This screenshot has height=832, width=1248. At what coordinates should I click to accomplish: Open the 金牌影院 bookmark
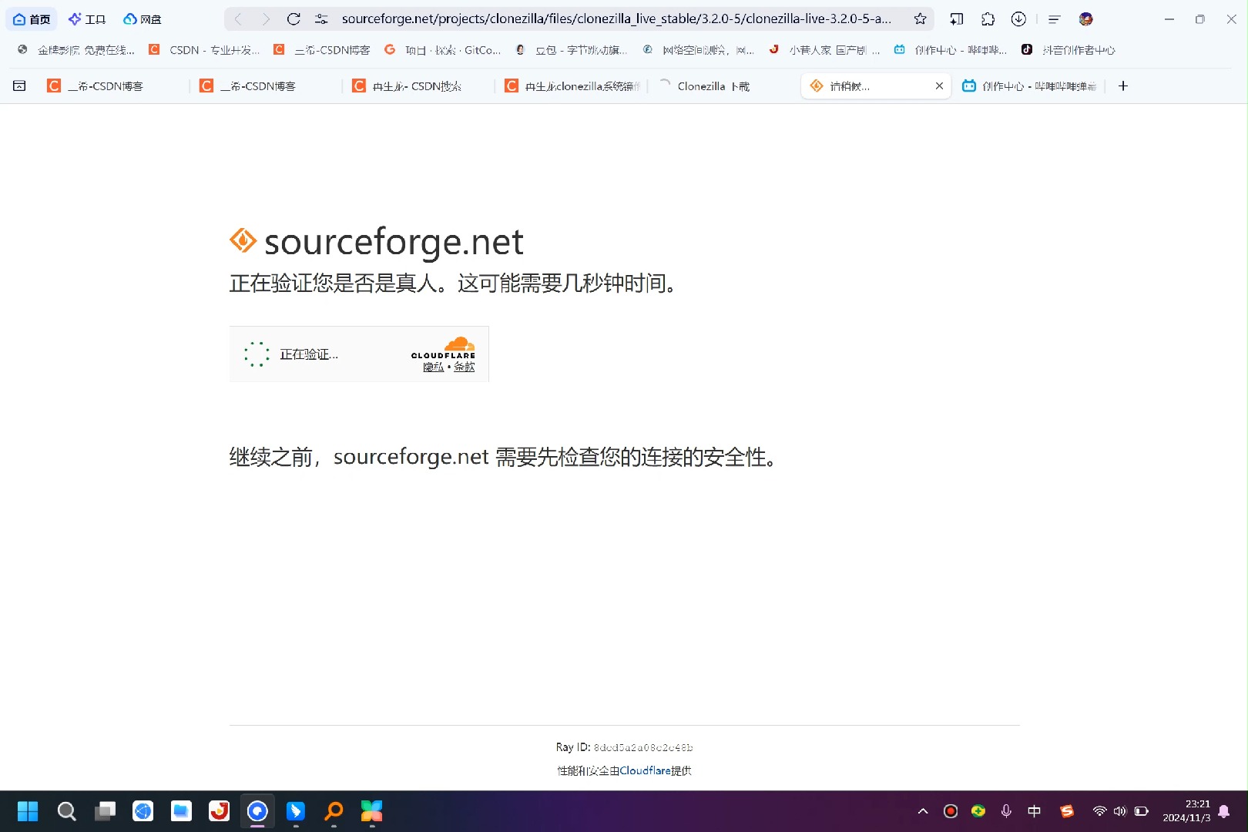tap(75, 50)
